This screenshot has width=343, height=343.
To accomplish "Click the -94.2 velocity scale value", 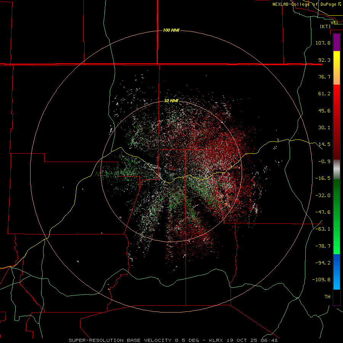I will click(323, 263).
